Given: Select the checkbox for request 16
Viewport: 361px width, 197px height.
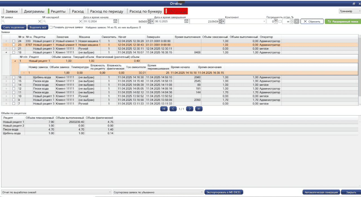Looking at the screenshot, I should pyautogui.click(x=14, y=77).
